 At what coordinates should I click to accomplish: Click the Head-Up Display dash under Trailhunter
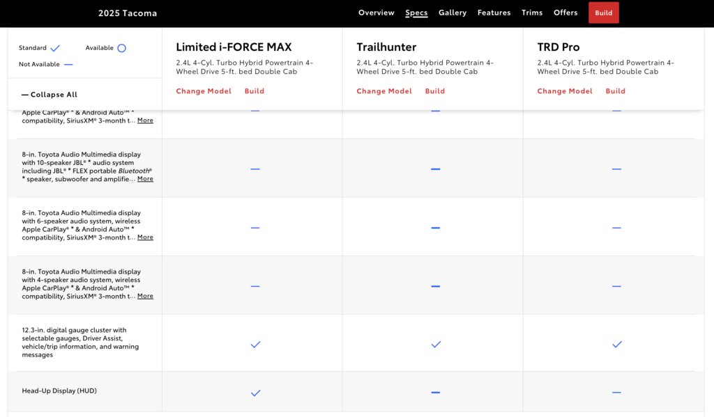(436, 393)
